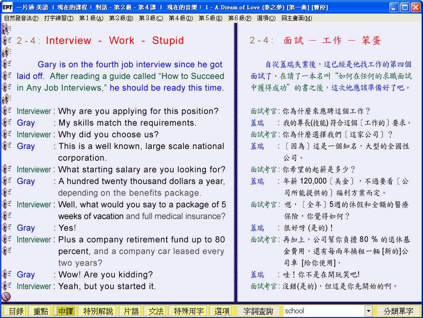
Task: Play audio for 'Why are you applying' line
Action: pyautogui.click(x=7, y=111)
